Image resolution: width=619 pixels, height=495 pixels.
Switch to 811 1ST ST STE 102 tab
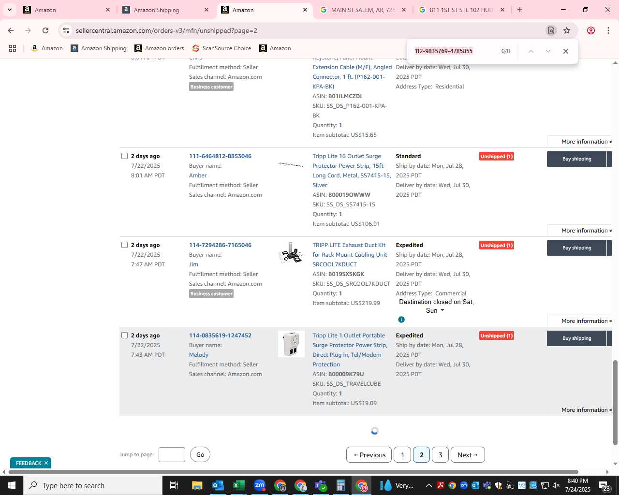tap(461, 10)
